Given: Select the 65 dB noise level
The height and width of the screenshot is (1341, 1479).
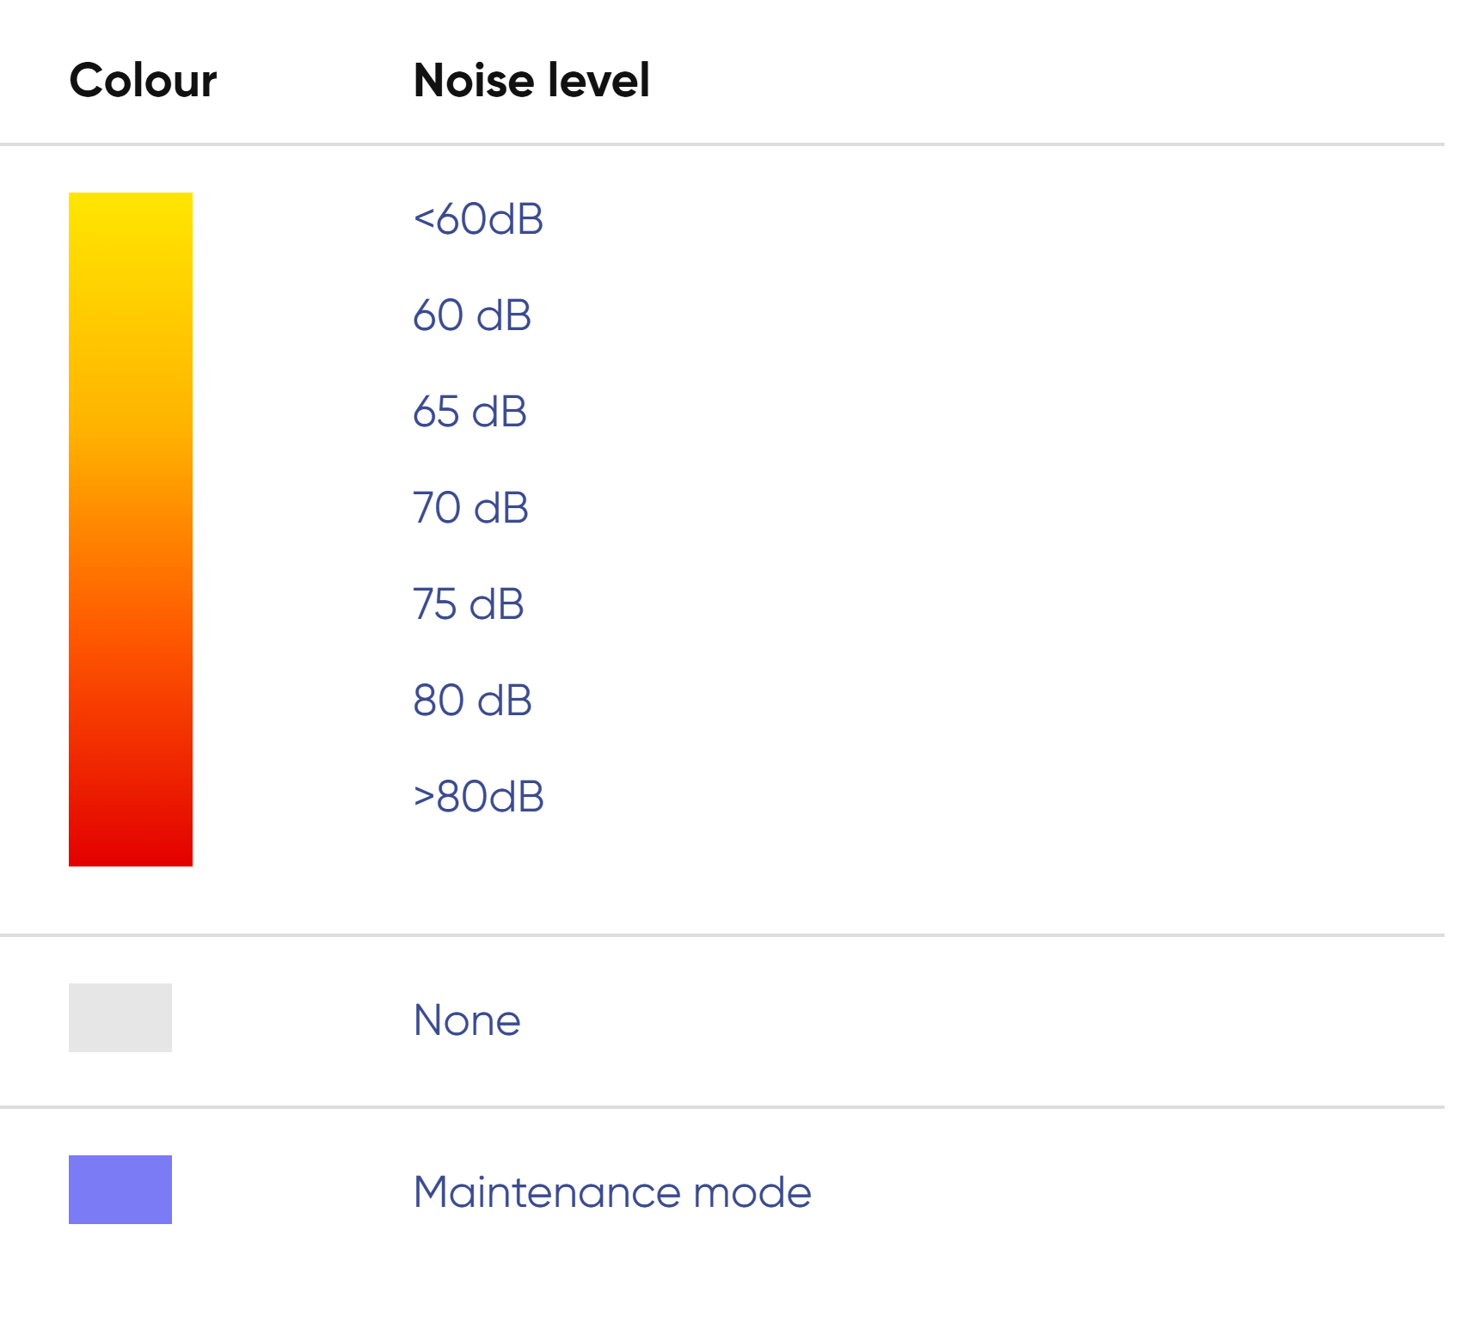Looking at the screenshot, I should click(469, 411).
